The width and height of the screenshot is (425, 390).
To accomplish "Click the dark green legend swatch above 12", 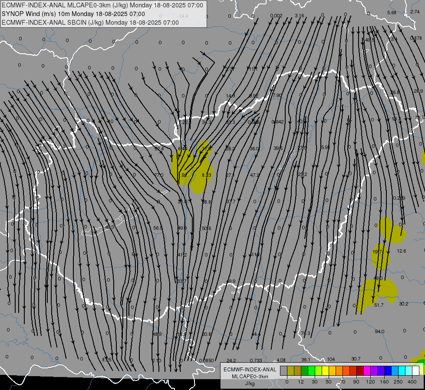I will click(x=304, y=371).
